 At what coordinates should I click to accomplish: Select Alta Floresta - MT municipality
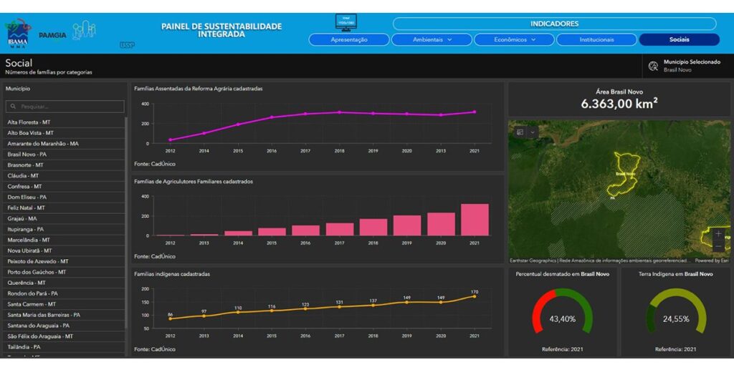point(64,122)
